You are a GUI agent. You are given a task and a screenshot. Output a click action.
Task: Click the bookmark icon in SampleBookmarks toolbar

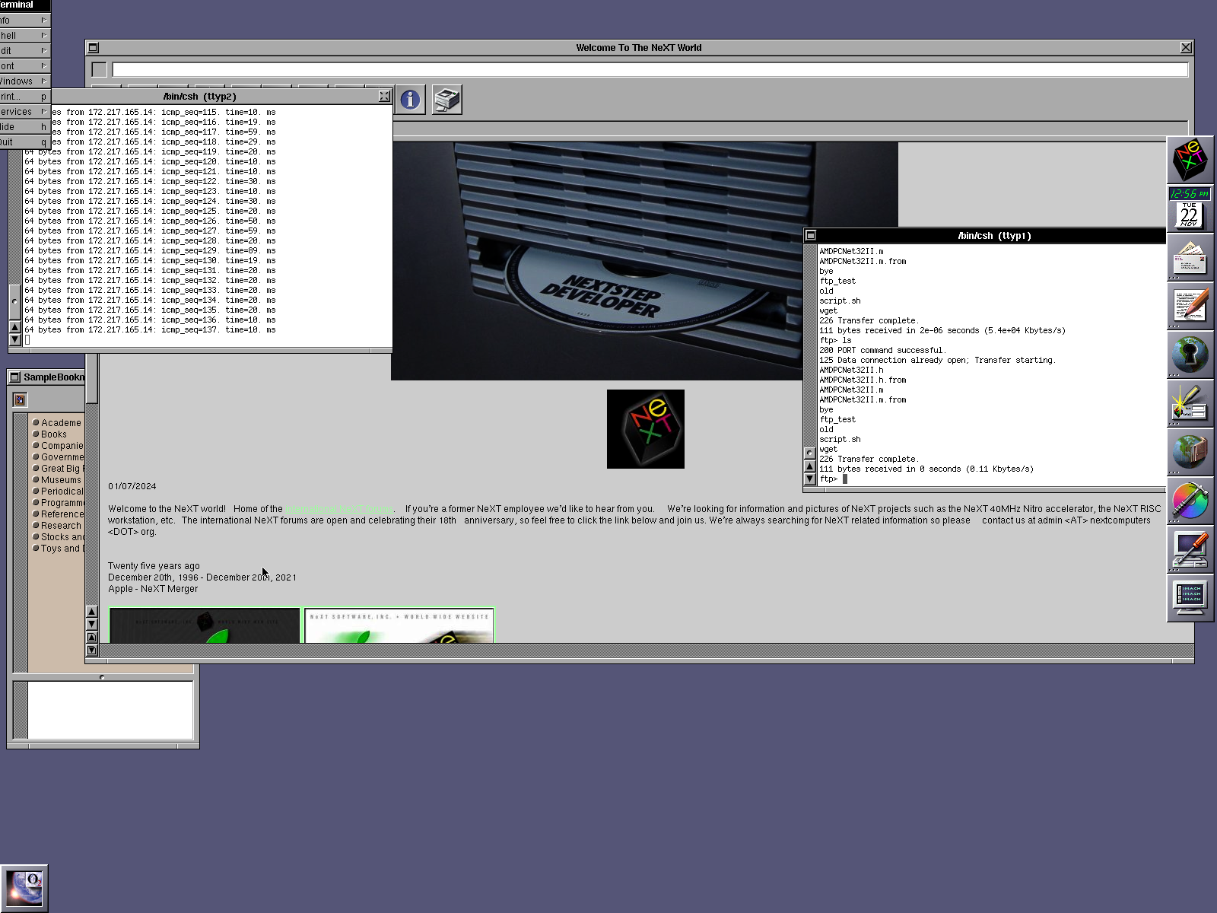point(20,399)
